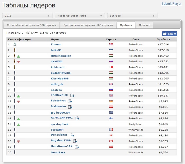The height and width of the screenshot is (164, 185).
Task: Click the Finland flag in AC-MILAN1661 row
Action: point(111,118)
